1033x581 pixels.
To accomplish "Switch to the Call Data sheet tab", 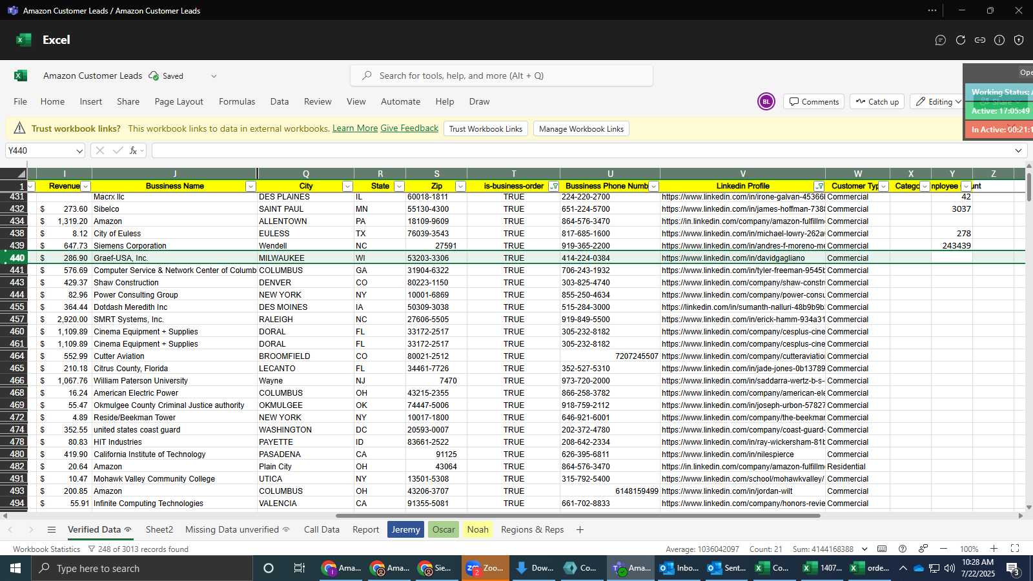I will [x=322, y=529].
